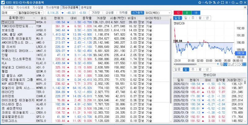Sort constituents by 하락률
This screenshot has width=248, height=125.
123,13
